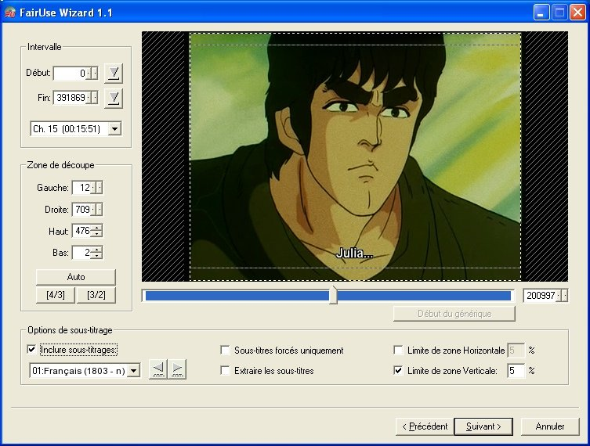Click the horizontal limit percent field
590x446 pixels.
(516, 351)
